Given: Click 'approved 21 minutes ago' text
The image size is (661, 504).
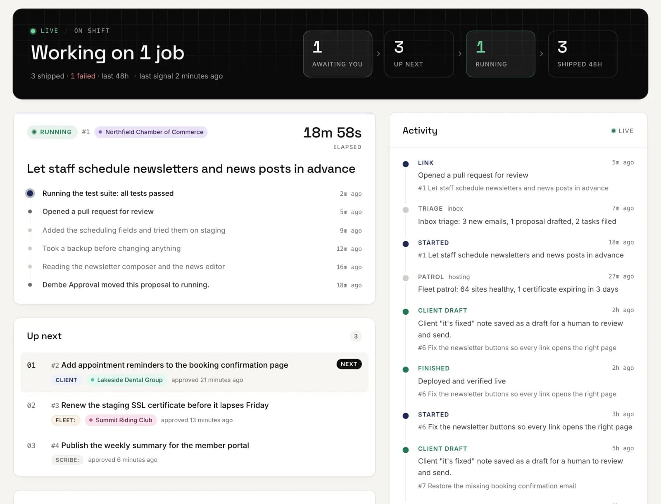Looking at the screenshot, I should [x=207, y=380].
